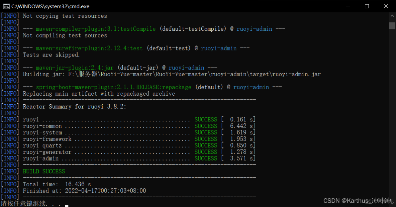Click the 'ruoyi-common' module row
Viewport: 396px width, 207px height.
(139, 126)
